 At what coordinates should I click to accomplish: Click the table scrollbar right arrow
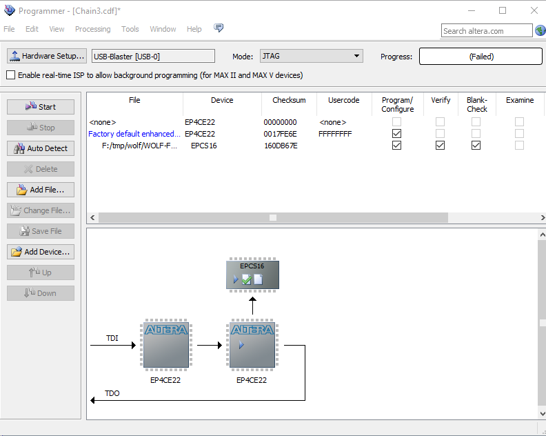542,217
